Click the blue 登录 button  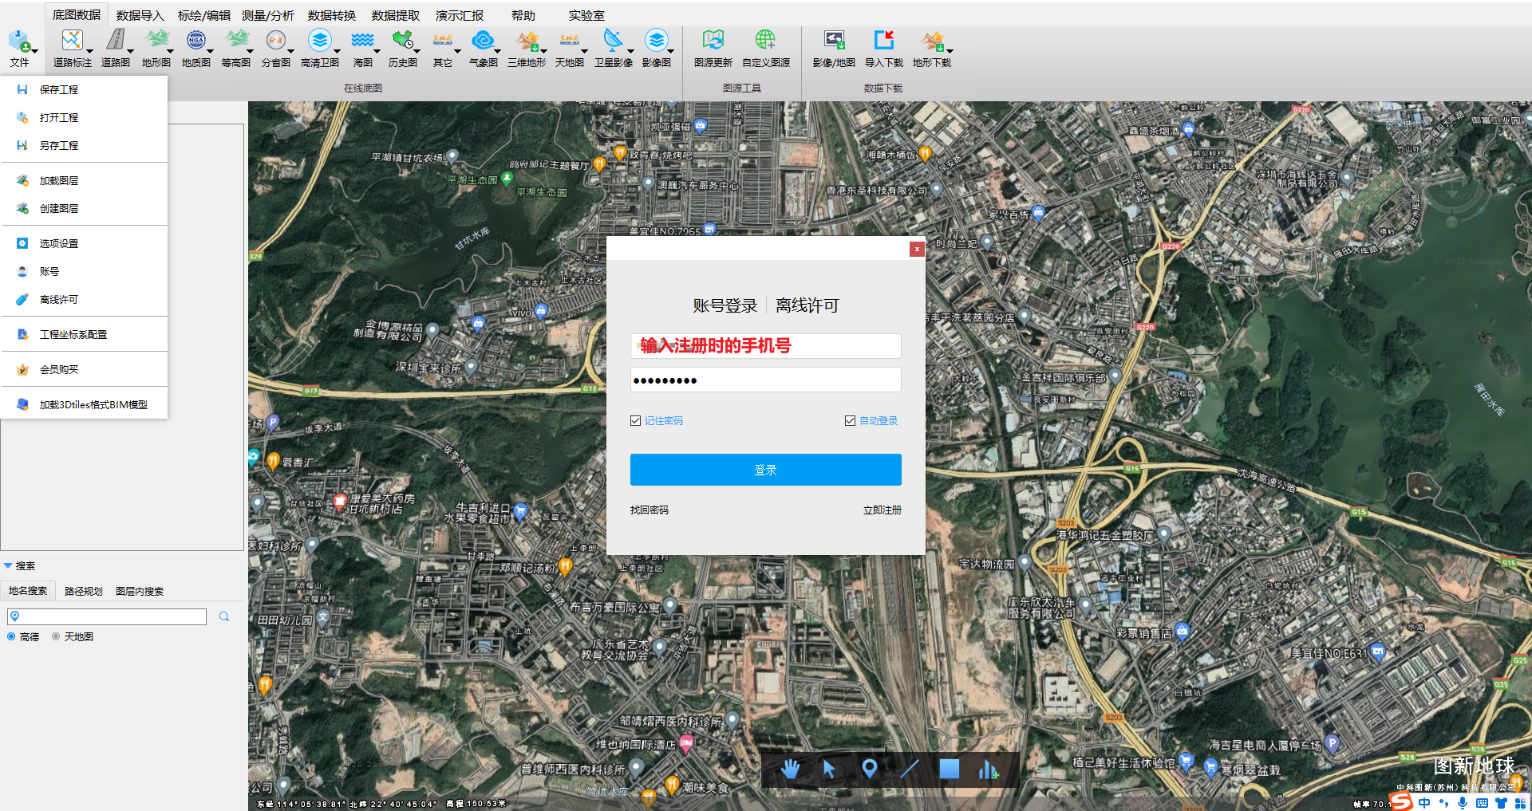coord(765,470)
